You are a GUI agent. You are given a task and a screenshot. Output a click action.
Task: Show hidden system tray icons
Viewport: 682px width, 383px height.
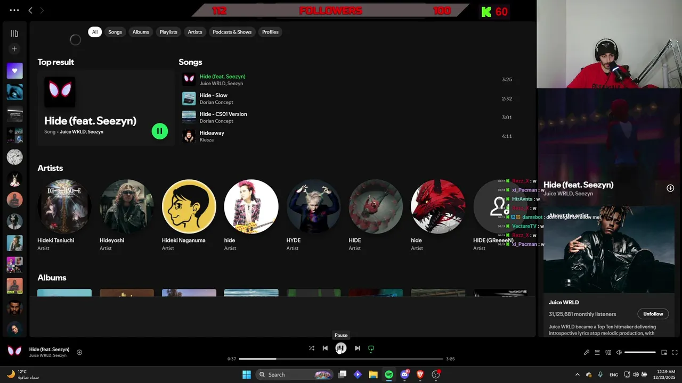pos(578,374)
